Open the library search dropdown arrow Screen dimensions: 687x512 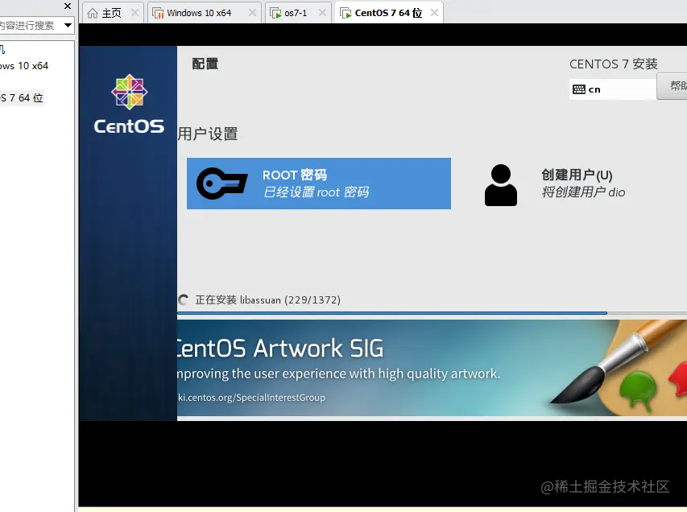click(x=68, y=25)
